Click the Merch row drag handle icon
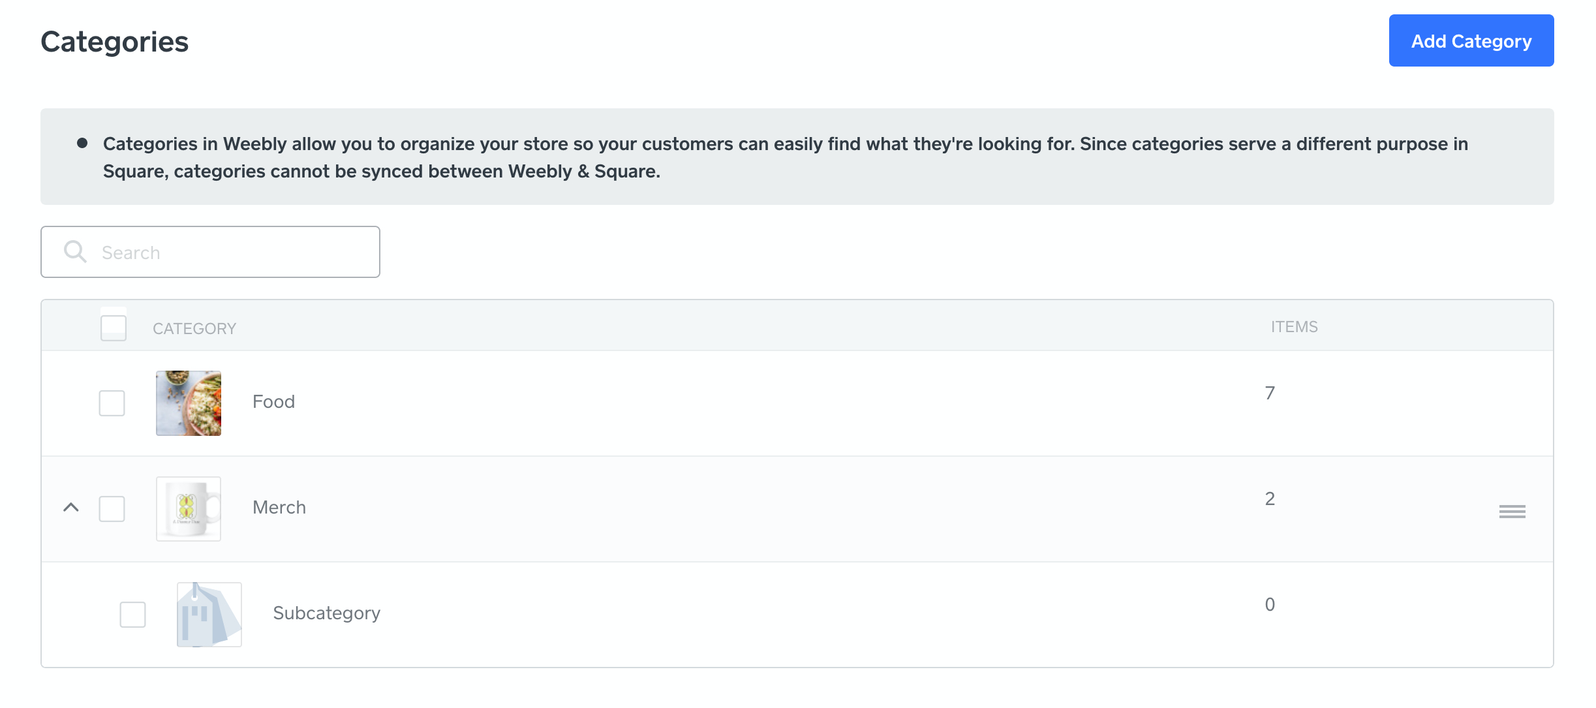The image size is (1596, 708). click(x=1512, y=512)
